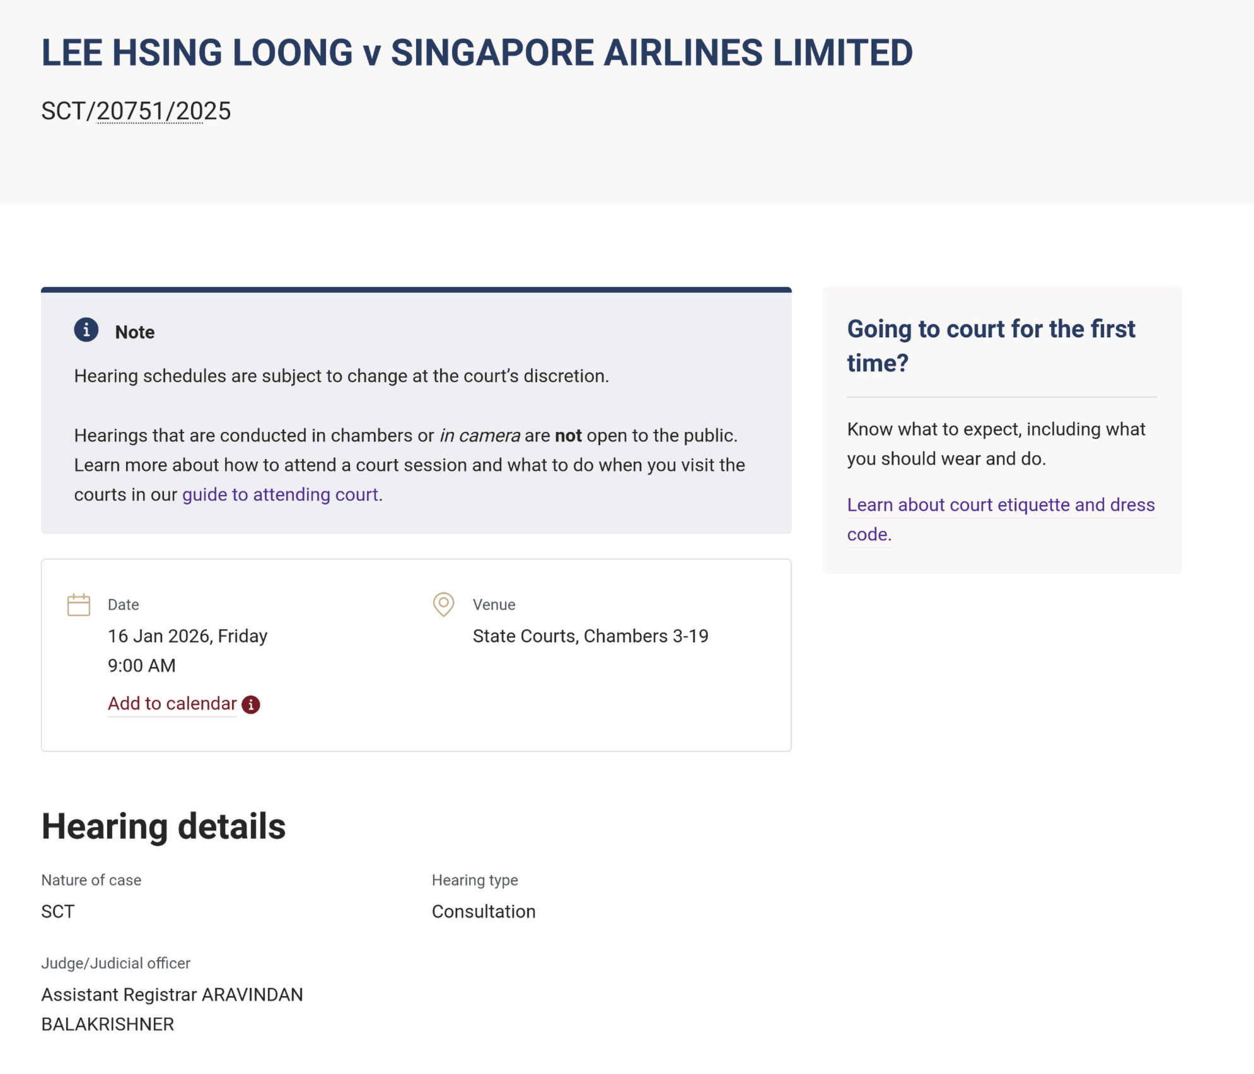Click the 'Know what to expect' paragraph
Screen dimensions: 1254x1074
[996, 444]
